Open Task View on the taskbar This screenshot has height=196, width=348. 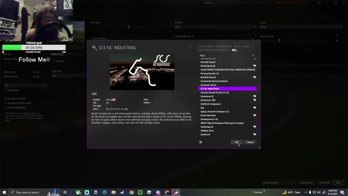[x=65, y=192]
